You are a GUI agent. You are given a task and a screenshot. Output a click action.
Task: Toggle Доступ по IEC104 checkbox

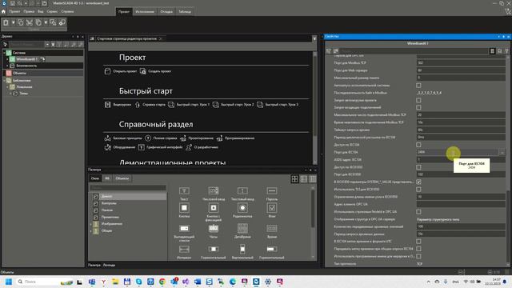(x=418, y=145)
